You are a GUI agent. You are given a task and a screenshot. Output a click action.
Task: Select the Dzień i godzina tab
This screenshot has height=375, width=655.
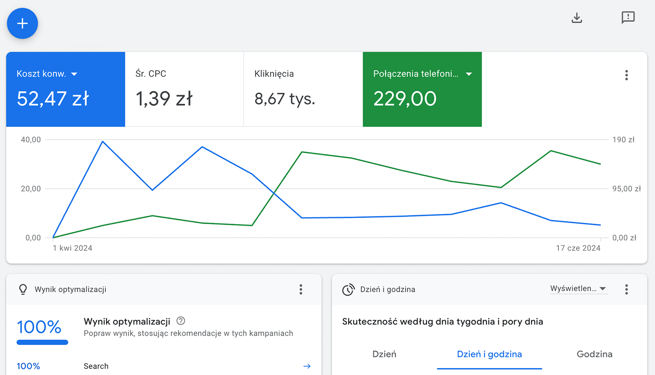[x=489, y=354]
